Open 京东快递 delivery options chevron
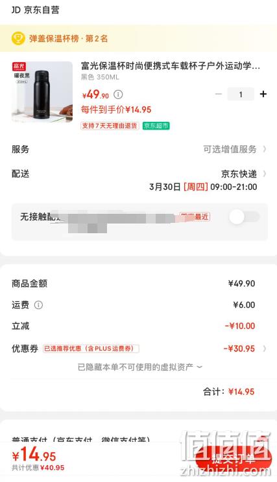 (x=265, y=174)
